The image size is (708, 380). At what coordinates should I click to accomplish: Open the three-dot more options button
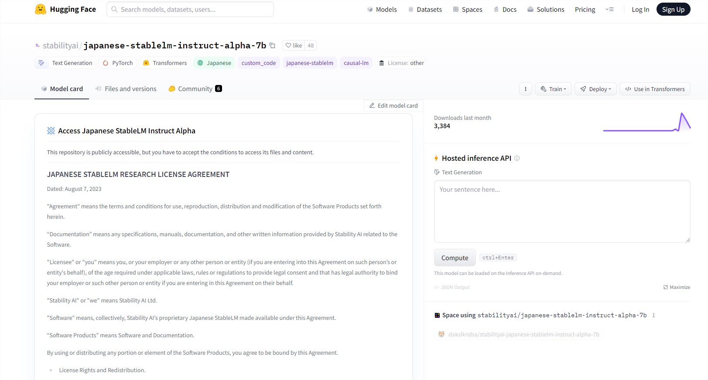(x=526, y=89)
